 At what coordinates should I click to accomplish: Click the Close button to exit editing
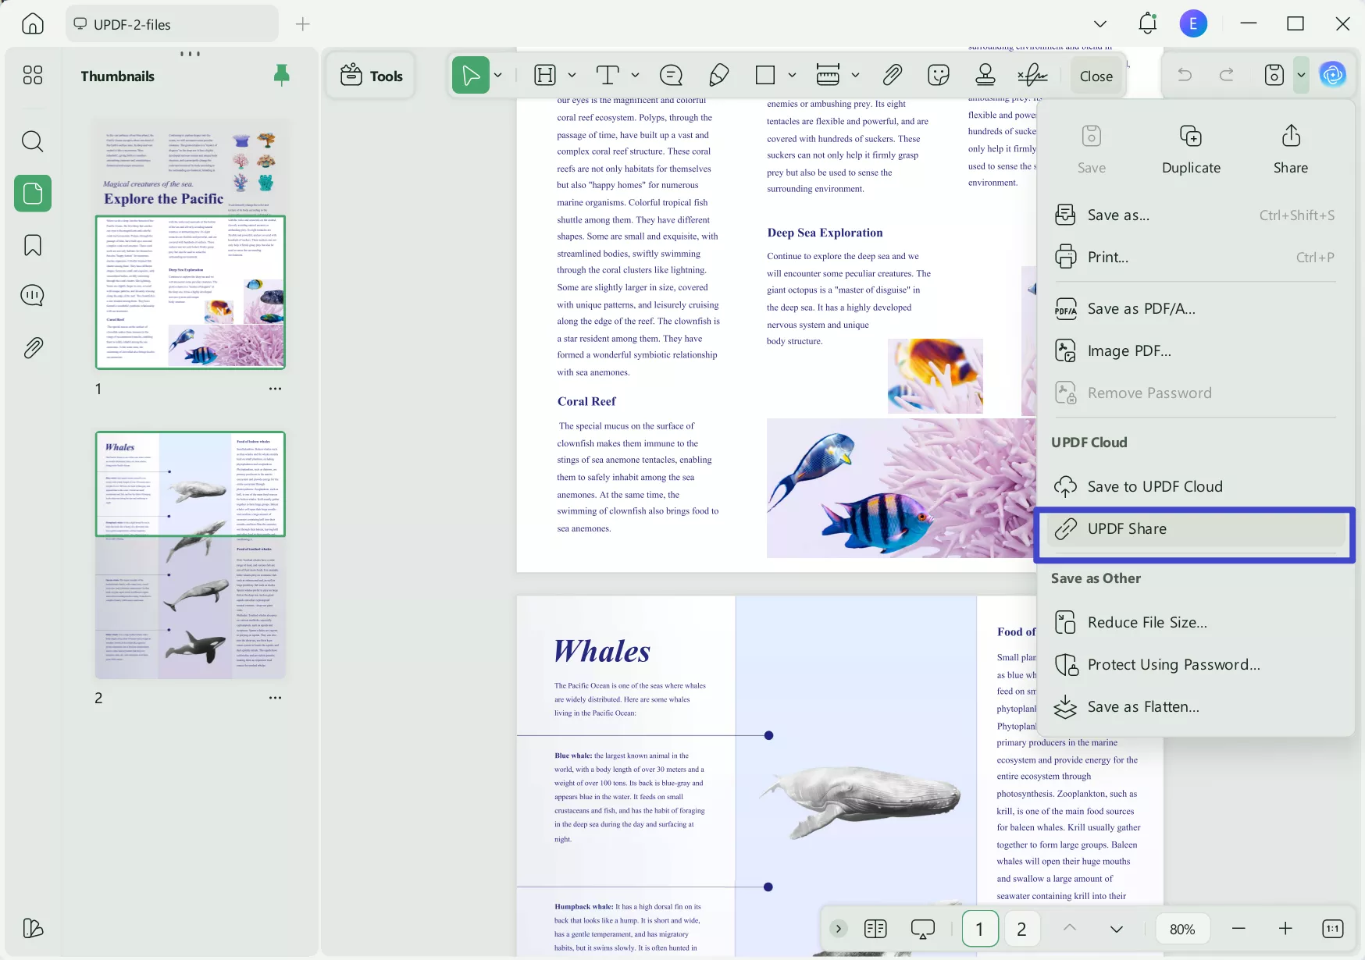click(x=1096, y=76)
